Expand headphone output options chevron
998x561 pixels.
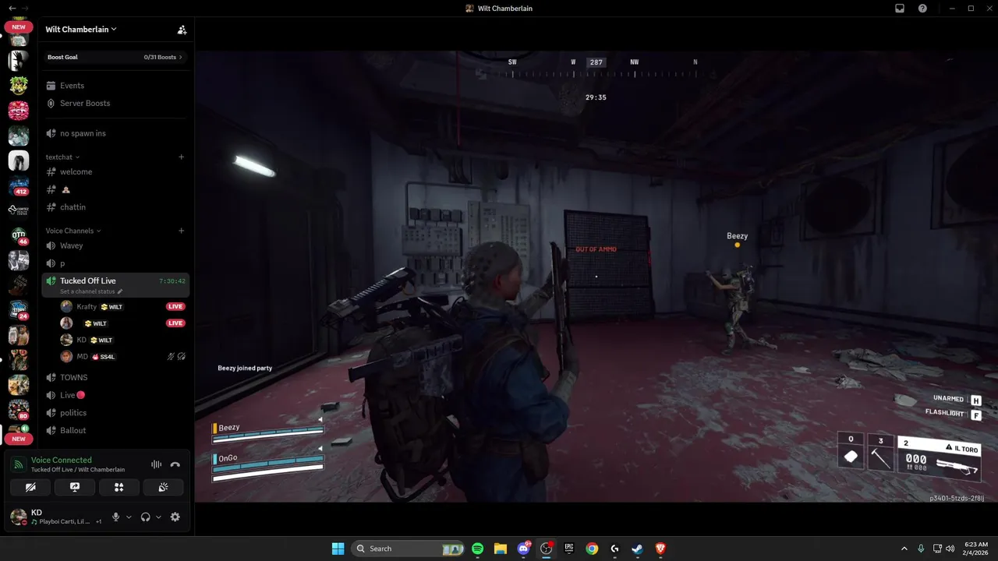(x=158, y=517)
